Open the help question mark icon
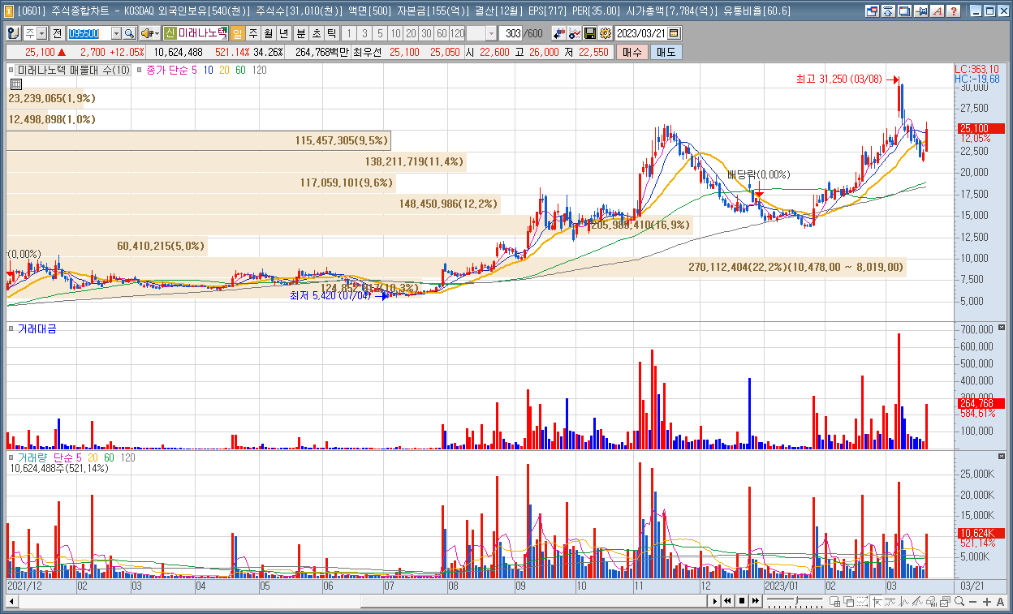This screenshot has width=1013, height=614. 954,11
